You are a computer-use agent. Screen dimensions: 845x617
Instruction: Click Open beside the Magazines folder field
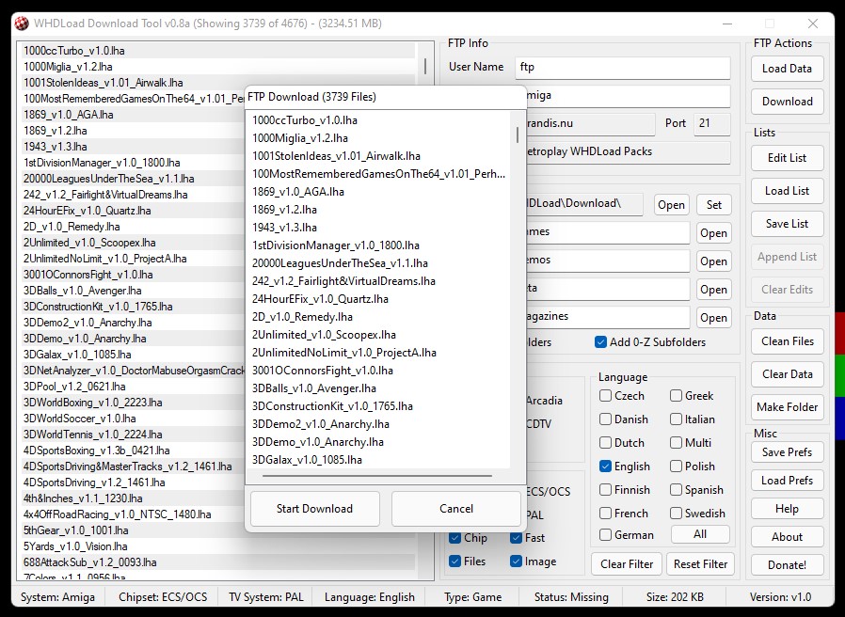713,318
